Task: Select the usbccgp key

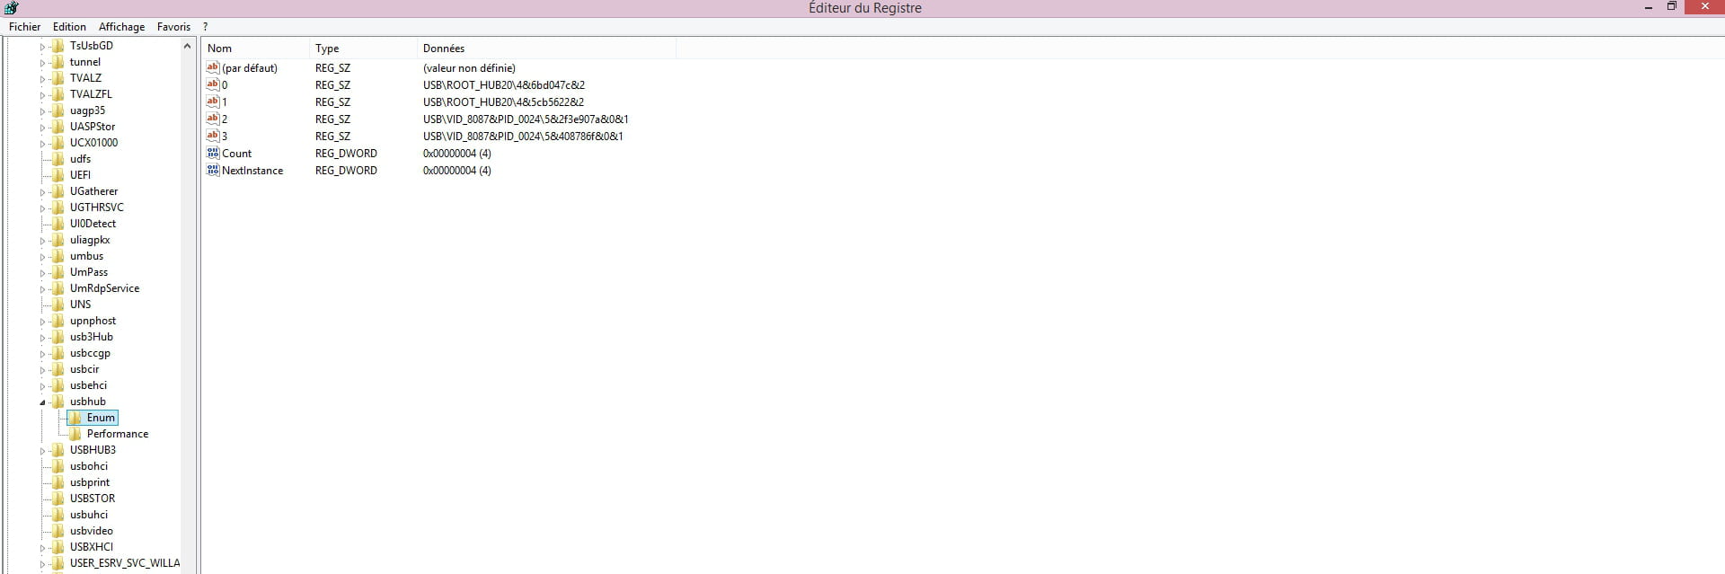Action: click(x=90, y=353)
